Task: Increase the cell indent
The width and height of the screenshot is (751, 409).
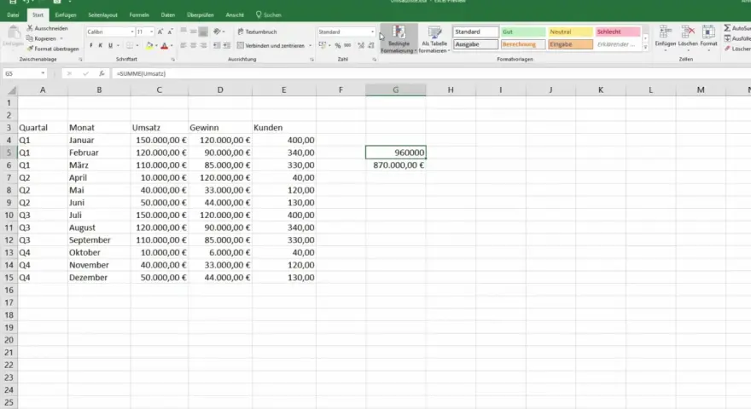Action: point(226,45)
